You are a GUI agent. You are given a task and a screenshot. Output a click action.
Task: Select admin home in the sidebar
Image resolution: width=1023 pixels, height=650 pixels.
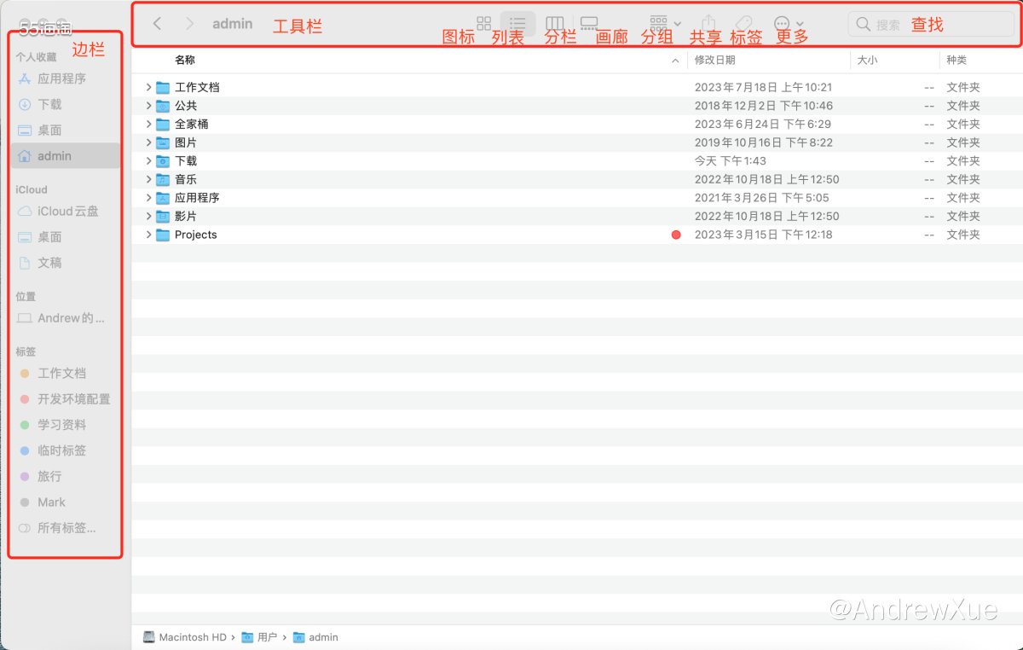pyautogui.click(x=66, y=156)
